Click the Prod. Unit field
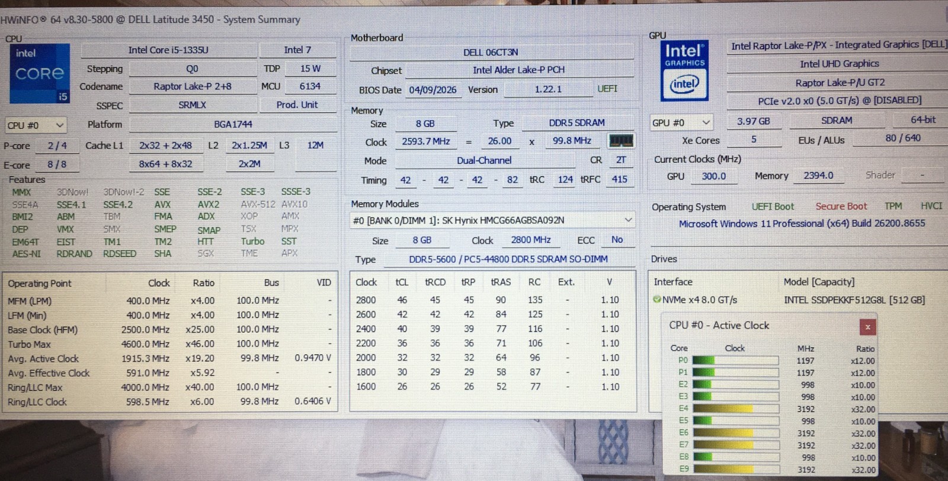 click(297, 105)
